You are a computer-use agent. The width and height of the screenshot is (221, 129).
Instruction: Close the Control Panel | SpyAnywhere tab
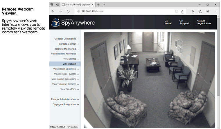(x=92, y=5)
